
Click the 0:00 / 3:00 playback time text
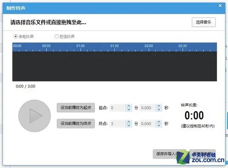tap(25, 87)
